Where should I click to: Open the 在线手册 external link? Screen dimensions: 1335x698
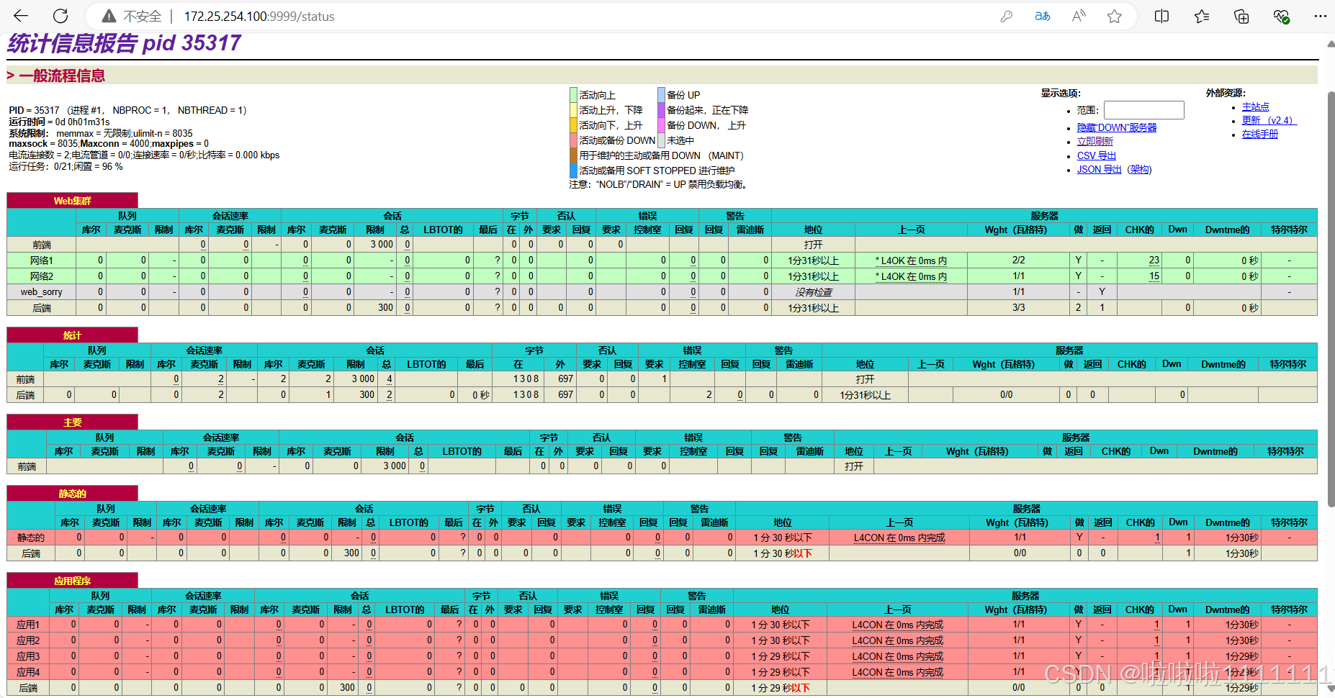point(1259,135)
